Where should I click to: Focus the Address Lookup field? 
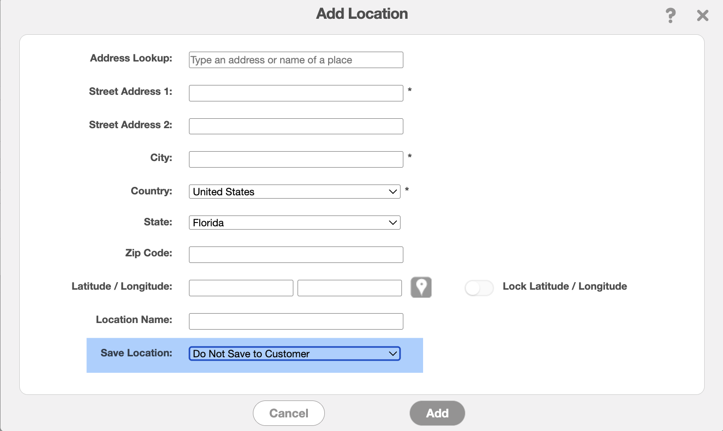pyautogui.click(x=296, y=60)
